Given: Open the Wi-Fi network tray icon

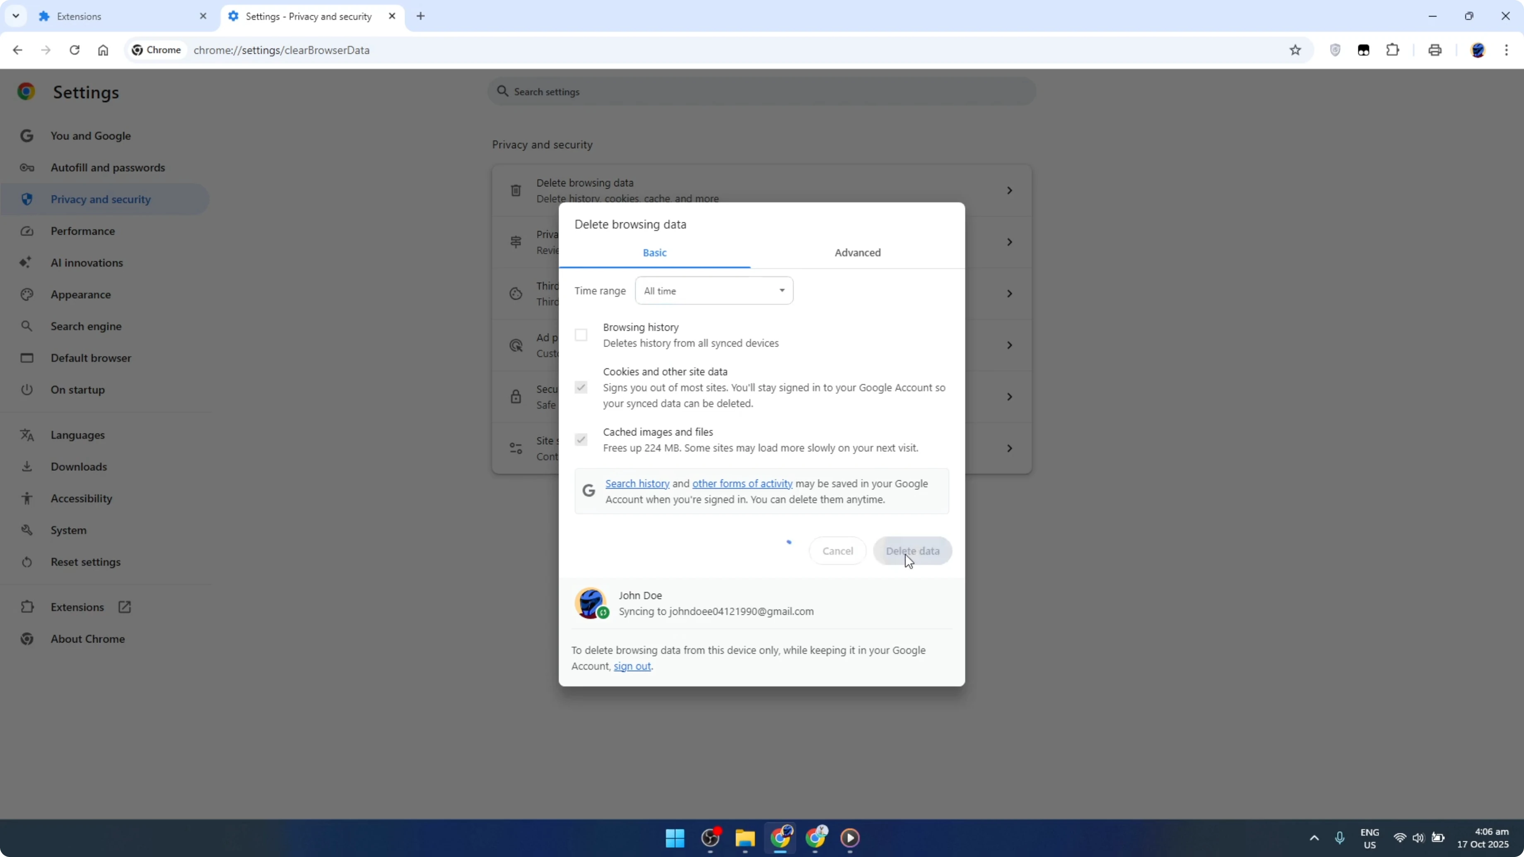Looking at the screenshot, I should pyautogui.click(x=1400, y=838).
